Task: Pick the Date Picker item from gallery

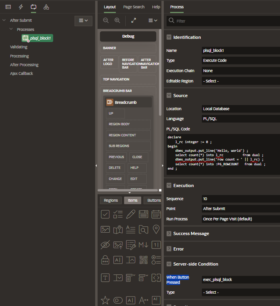Action: pyautogui.click(x=156, y=214)
